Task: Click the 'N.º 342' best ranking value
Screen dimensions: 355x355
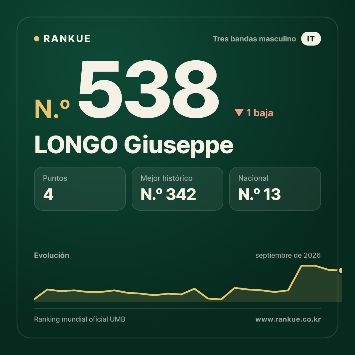Action: pyautogui.click(x=168, y=194)
